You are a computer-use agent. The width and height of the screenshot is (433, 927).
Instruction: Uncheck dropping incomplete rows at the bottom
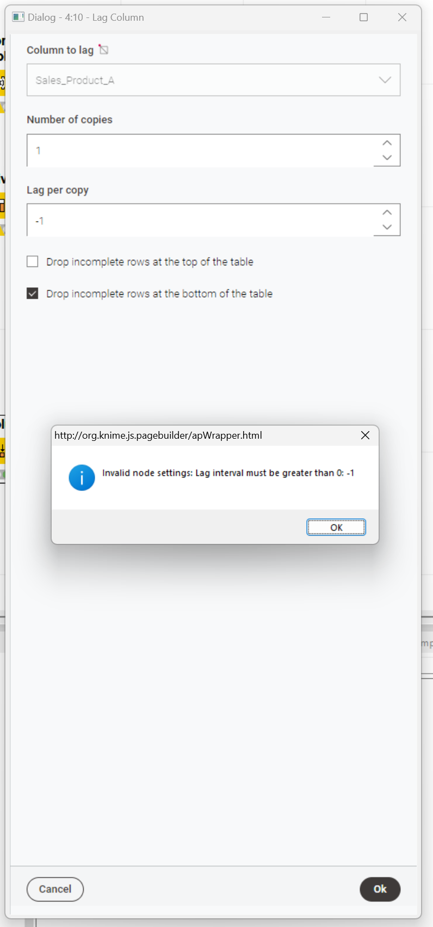point(33,294)
